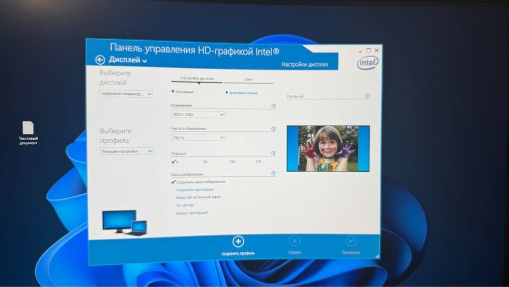Select По центру scaling option
Screen dimensions: 509x287
coord(185,205)
